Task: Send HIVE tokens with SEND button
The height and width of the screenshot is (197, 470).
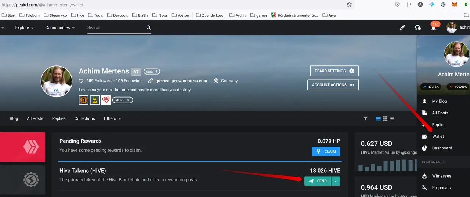Action: pyautogui.click(x=318, y=181)
